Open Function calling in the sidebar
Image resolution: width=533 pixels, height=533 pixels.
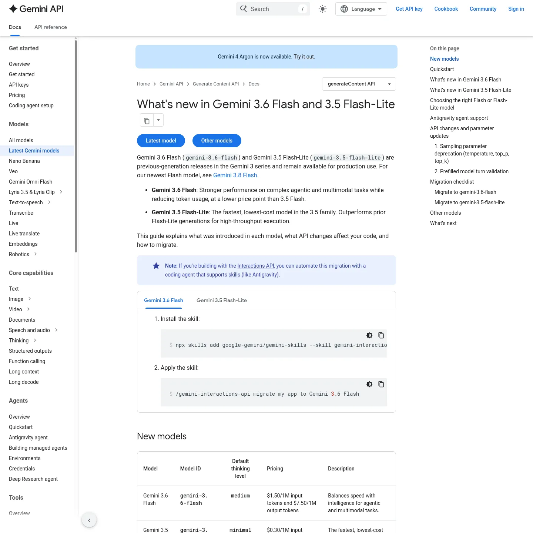pyautogui.click(x=27, y=361)
